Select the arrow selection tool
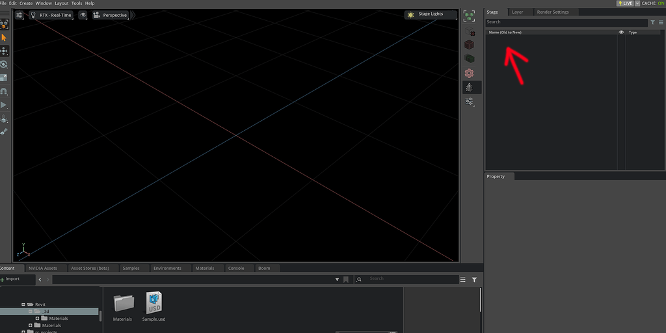666x333 pixels. click(4, 38)
